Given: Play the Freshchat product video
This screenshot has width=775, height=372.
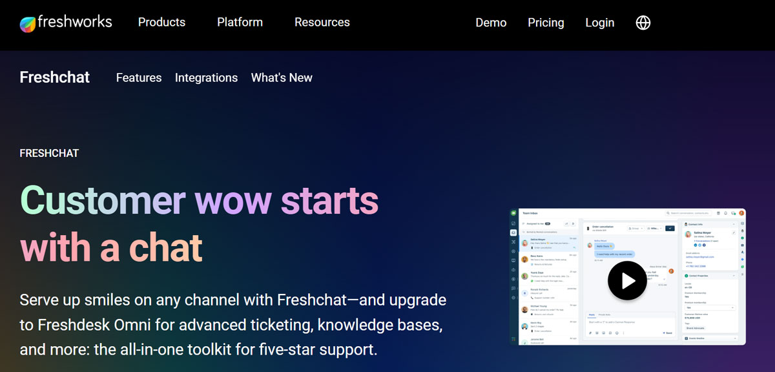Looking at the screenshot, I should point(626,280).
